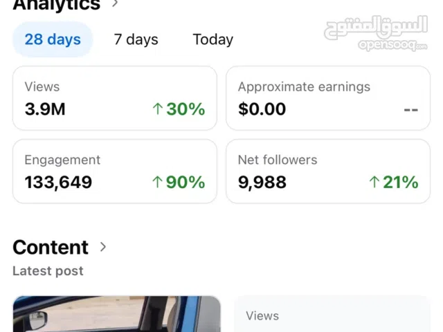Click the Content section heading
443x332 pixels.
[x=51, y=247]
